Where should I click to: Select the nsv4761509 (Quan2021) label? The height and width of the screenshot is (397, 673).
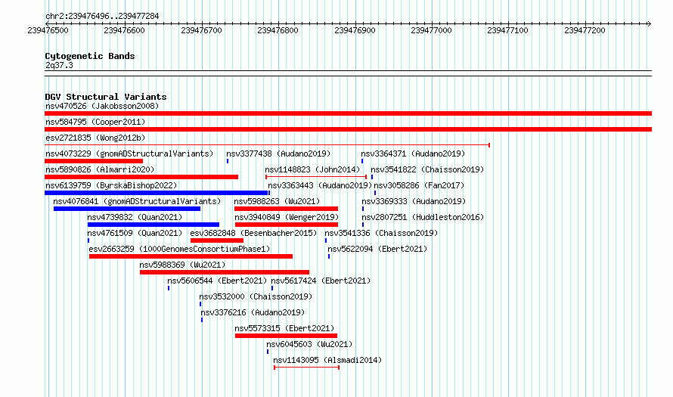(x=135, y=233)
